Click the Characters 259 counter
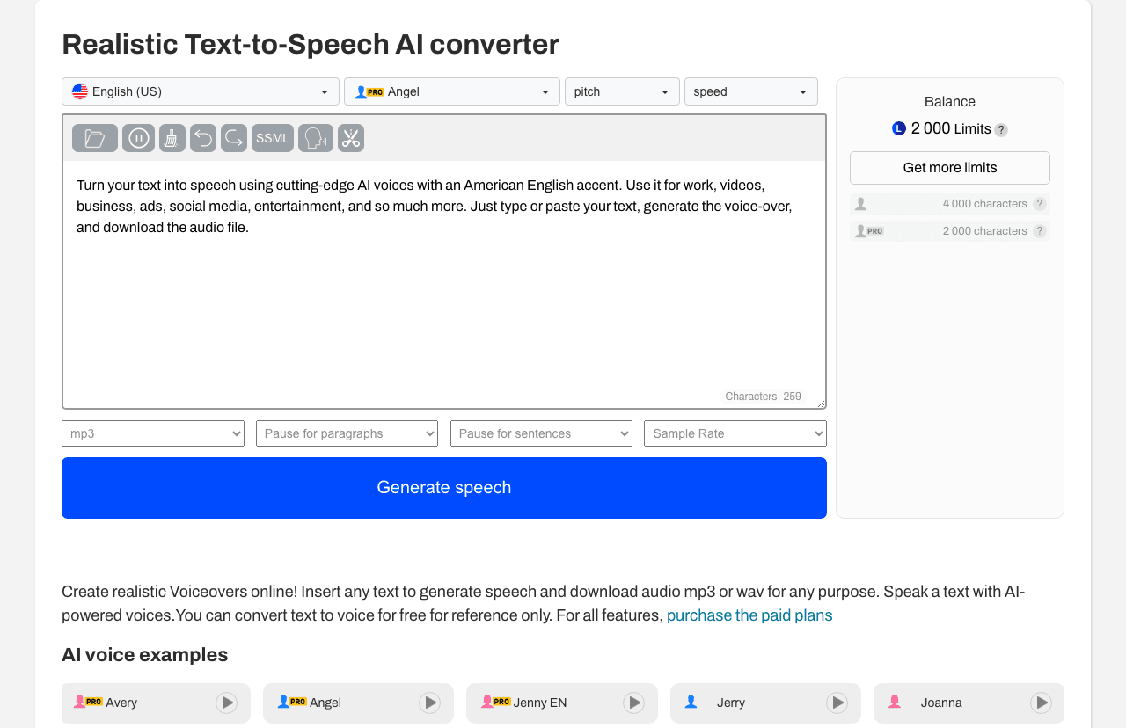Viewport: 1126px width, 728px height. (x=763, y=397)
